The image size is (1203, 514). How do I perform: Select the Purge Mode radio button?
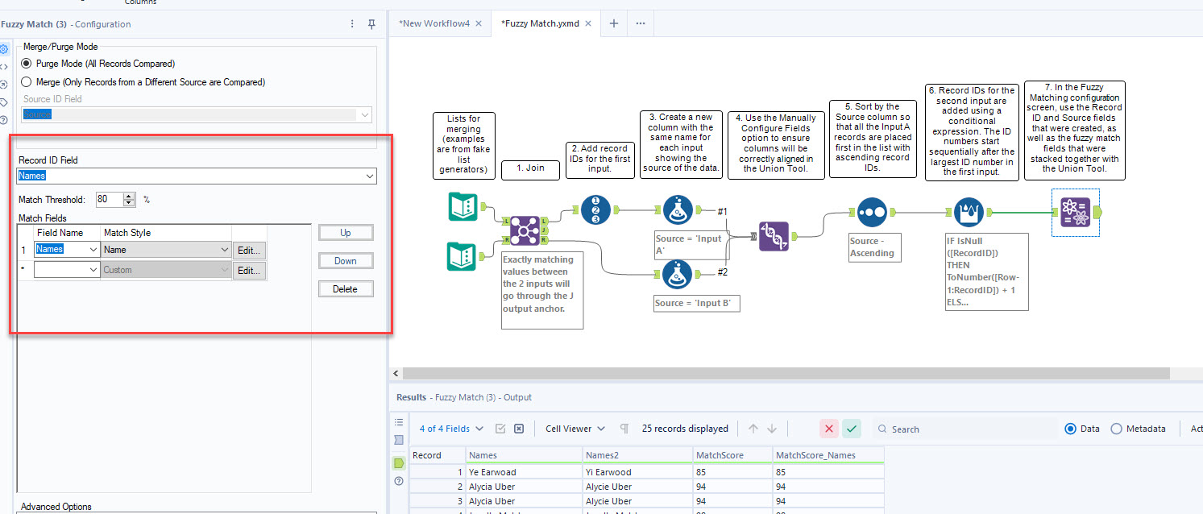(x=26, y=64)
